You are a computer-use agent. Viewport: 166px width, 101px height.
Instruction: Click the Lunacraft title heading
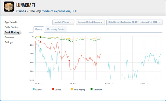(x=26, y=5)
